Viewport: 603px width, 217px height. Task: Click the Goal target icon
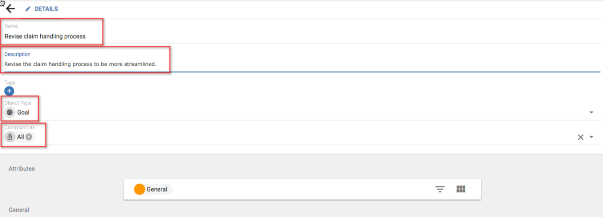pos(10,112)
